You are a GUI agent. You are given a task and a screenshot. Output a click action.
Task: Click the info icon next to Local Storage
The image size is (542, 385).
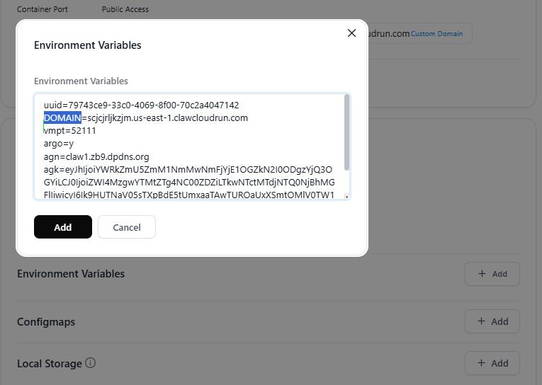(90, 363)
